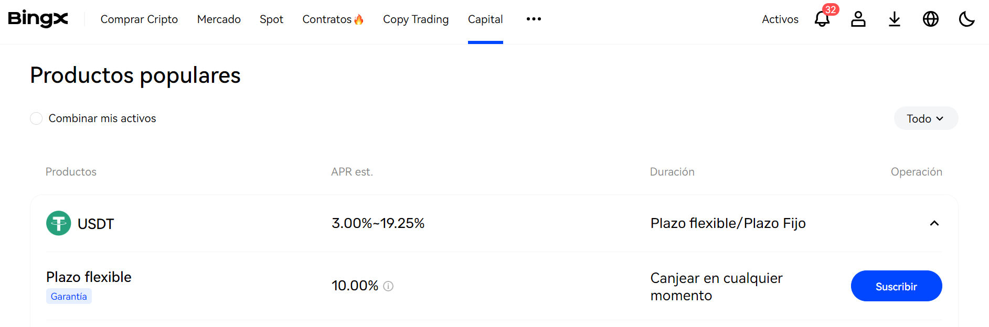Open the language globe icon
Screen dimensions: 989x327
pos(931,19)
